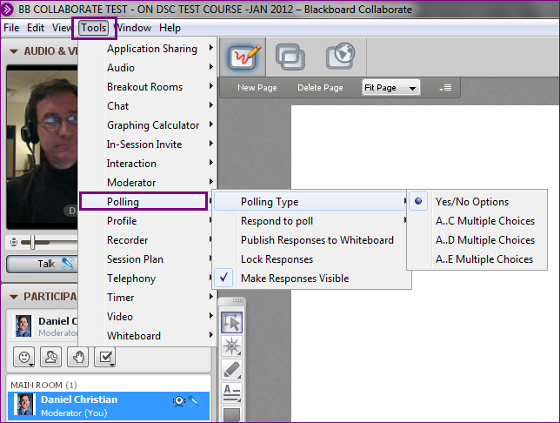Click the microphone level icon

14,243
